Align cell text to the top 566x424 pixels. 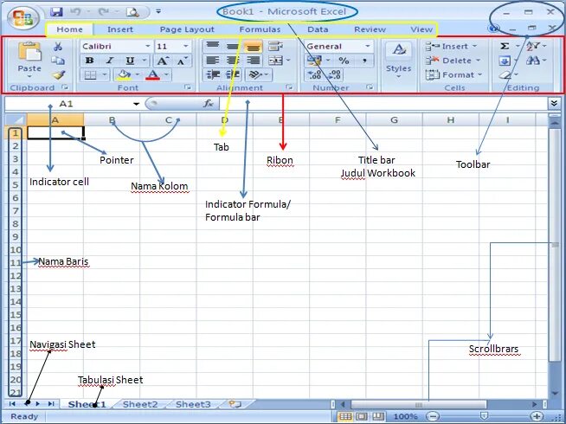tap(213, 46)
